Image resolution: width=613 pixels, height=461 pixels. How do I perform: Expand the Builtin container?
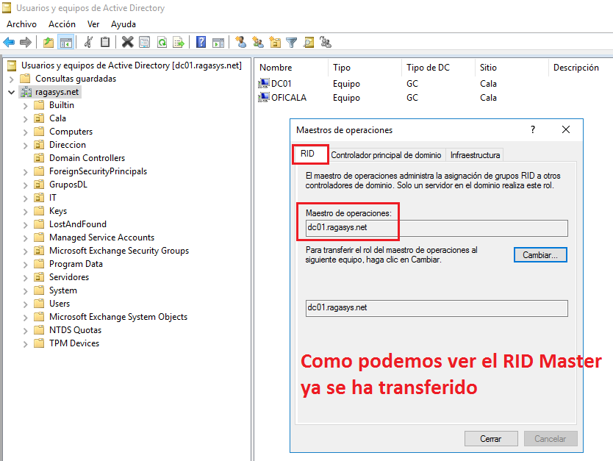pyautogui.click(x=26, y=106)
